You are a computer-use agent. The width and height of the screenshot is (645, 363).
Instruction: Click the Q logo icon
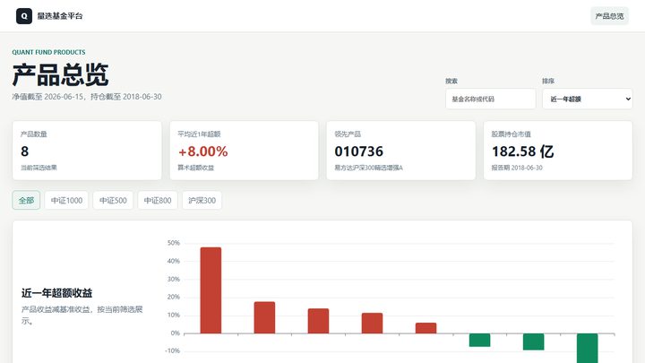tap(24, 16)
